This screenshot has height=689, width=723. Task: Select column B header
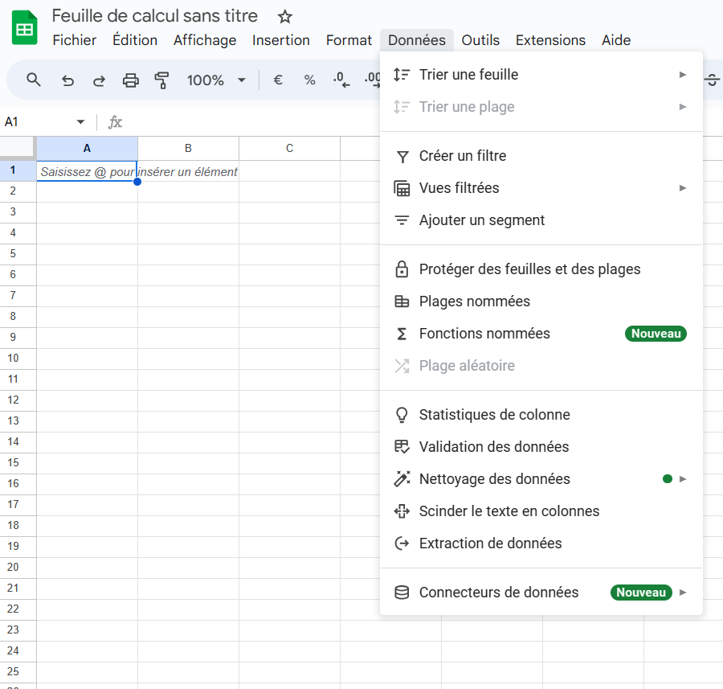coord(188,148)
